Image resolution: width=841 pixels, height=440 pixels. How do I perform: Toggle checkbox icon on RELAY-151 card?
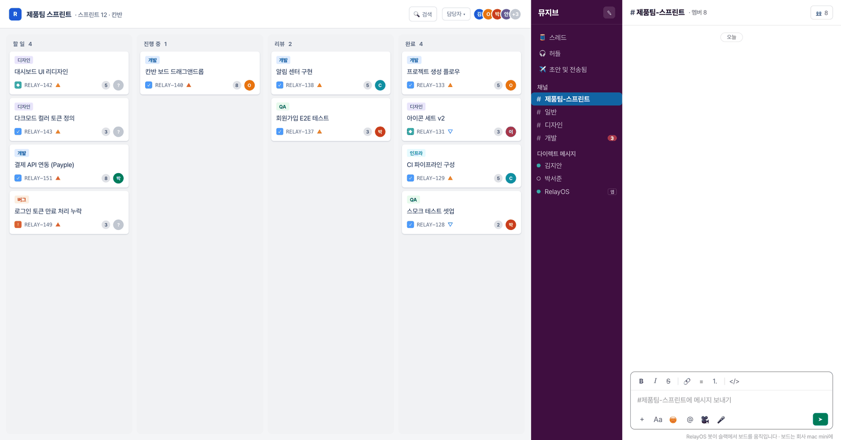pyautogui.click(x=18, y=178)
